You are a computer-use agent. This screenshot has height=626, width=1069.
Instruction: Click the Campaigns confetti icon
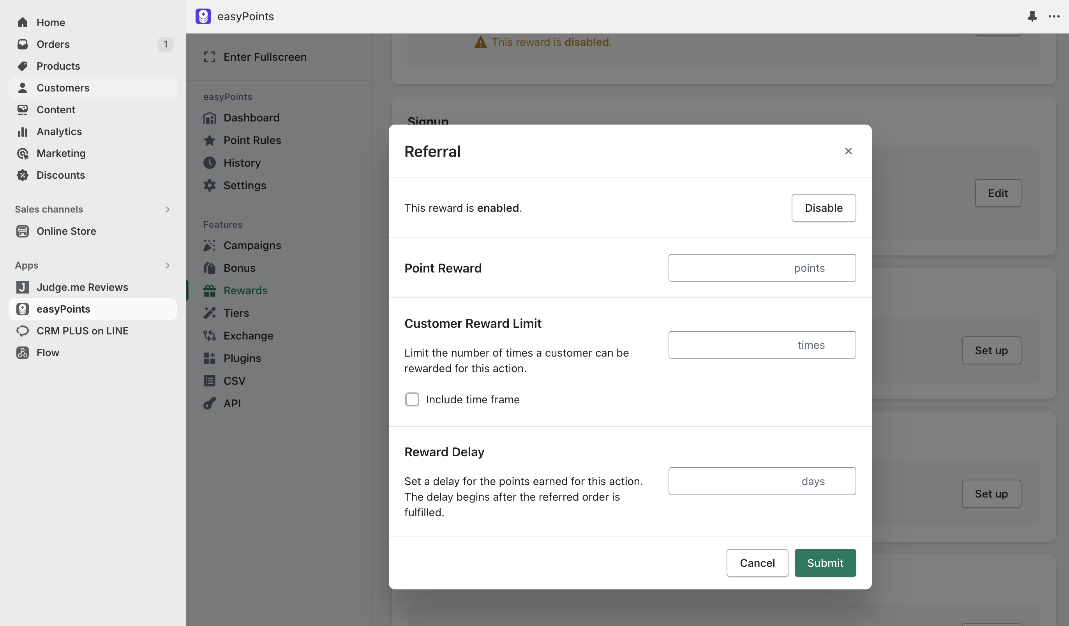click(210, 245)
